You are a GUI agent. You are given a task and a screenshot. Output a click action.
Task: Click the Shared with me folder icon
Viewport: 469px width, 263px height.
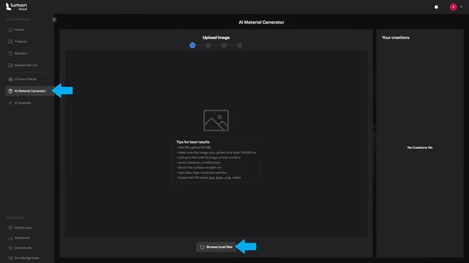pos(10,65)
